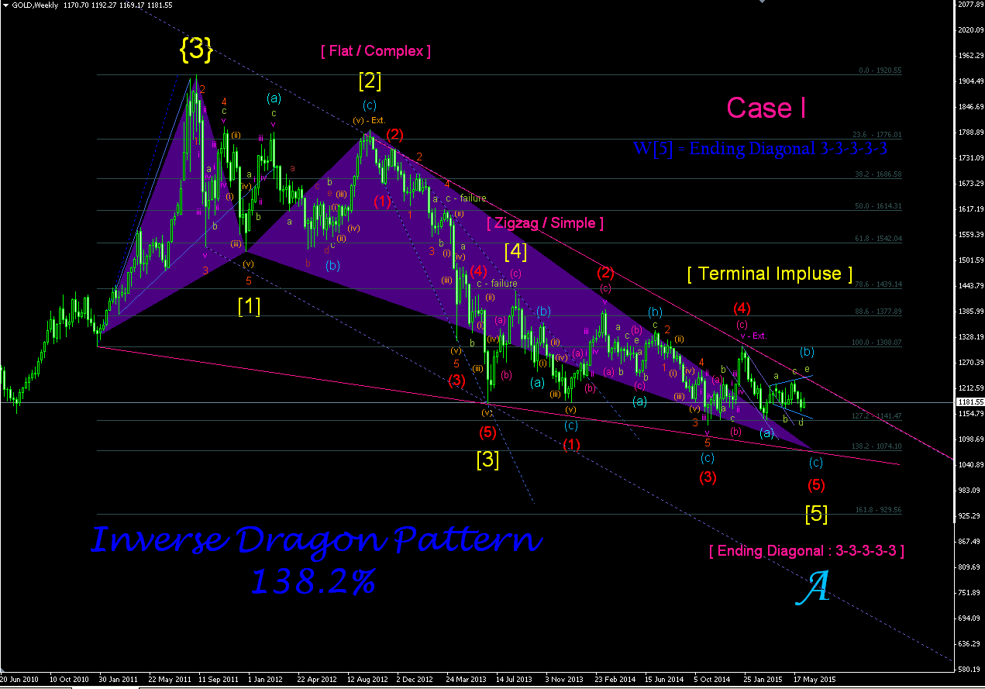Click 925.29 on the price axis
Screen dimensions: 985x689
tap(971, 515)
